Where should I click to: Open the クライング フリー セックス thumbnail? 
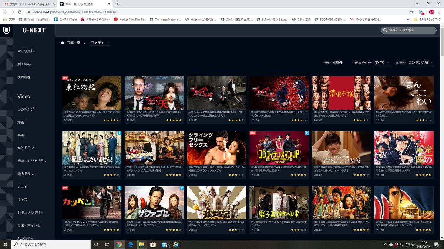tap(216, 148)
